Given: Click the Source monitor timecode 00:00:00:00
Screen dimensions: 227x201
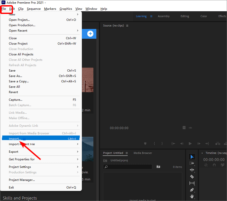Looking at the screenshot, I should click(x=119, y=128).
